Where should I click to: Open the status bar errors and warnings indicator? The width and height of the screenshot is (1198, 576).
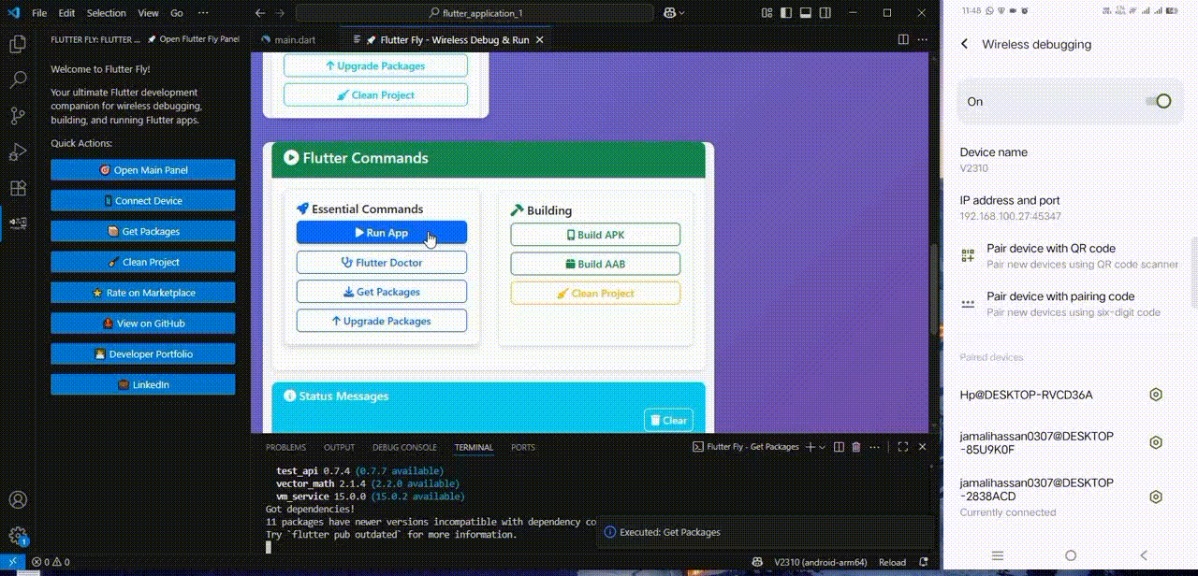click(51, 562)
